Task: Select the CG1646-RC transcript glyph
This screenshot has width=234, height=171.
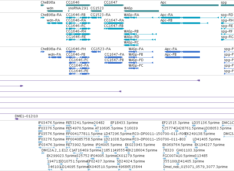Action: (78, 29)
